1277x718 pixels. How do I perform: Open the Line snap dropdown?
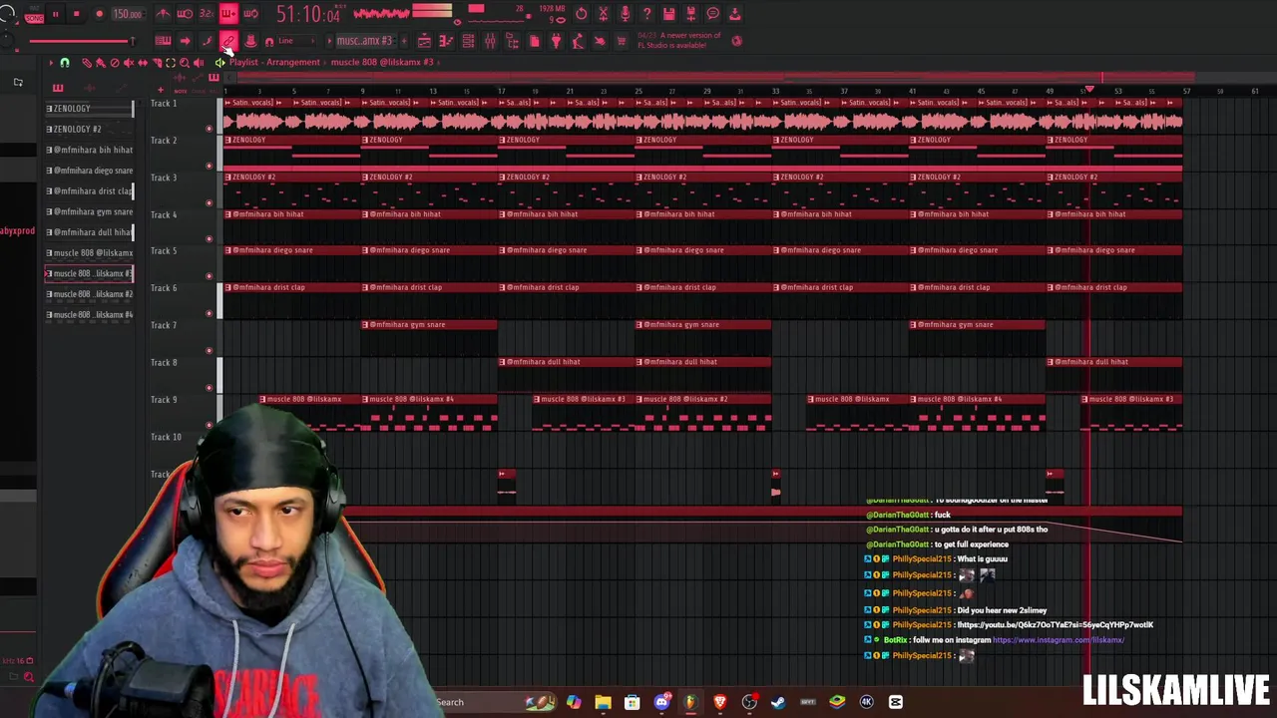(294, 41)
